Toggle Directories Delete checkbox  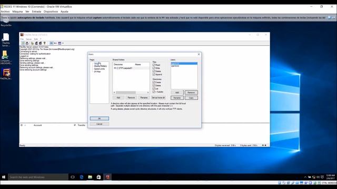click(x=154, y=85)
